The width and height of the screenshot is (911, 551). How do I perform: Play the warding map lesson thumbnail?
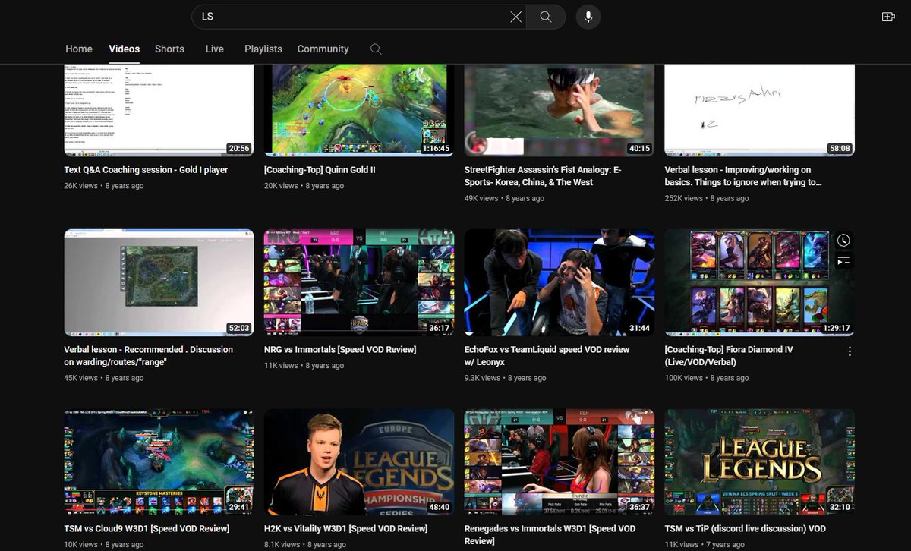(x=159, y=282)
